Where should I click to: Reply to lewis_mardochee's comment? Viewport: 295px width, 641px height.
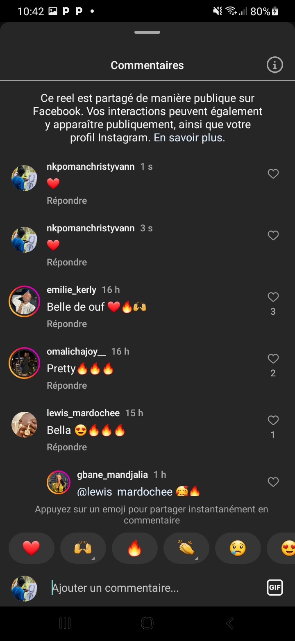(67, 447)
